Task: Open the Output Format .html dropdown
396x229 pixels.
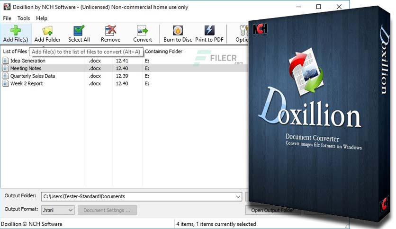Action: coord(58,210)
